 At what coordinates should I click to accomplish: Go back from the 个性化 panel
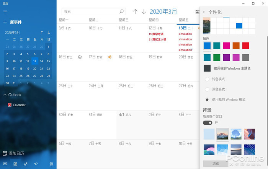click(x=204, y=12)
